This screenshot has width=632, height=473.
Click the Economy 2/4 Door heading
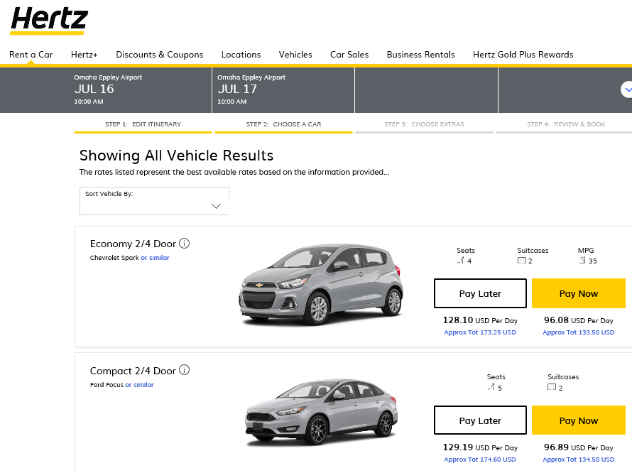click(133, 244)
